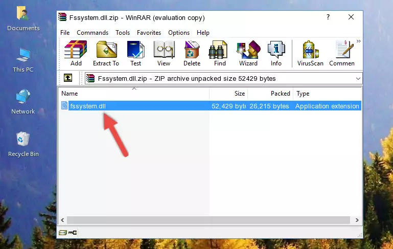Sort by the Packed column header

click(270, 94)
